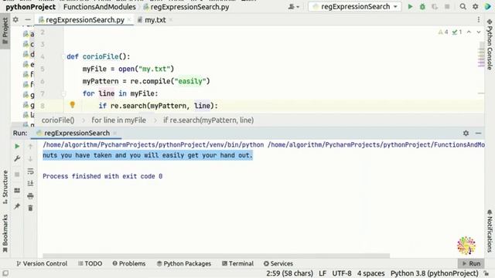
Task: Close regExpressionSearch tab in Run panel
Action: [x=115, y=133]
